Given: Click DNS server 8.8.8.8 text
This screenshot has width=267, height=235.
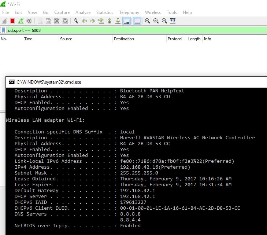Looking at the screenshot, I should [x=130, y=214].
